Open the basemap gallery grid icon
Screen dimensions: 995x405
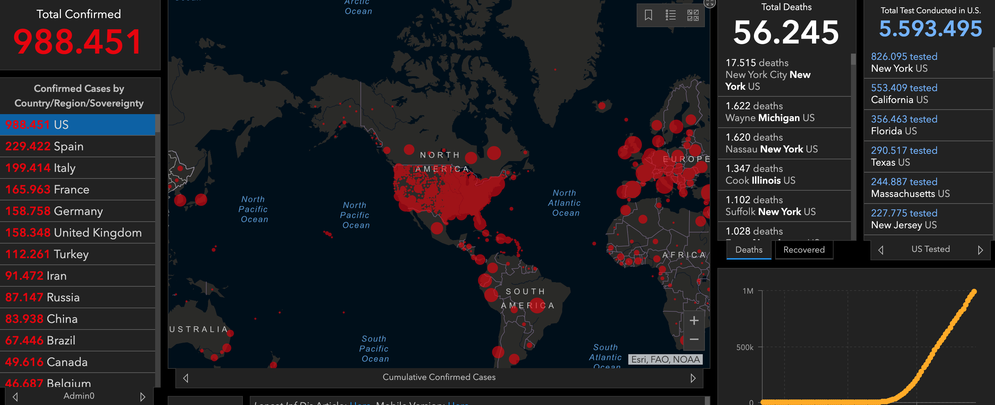pyautogui.click(x=693, y=15)
